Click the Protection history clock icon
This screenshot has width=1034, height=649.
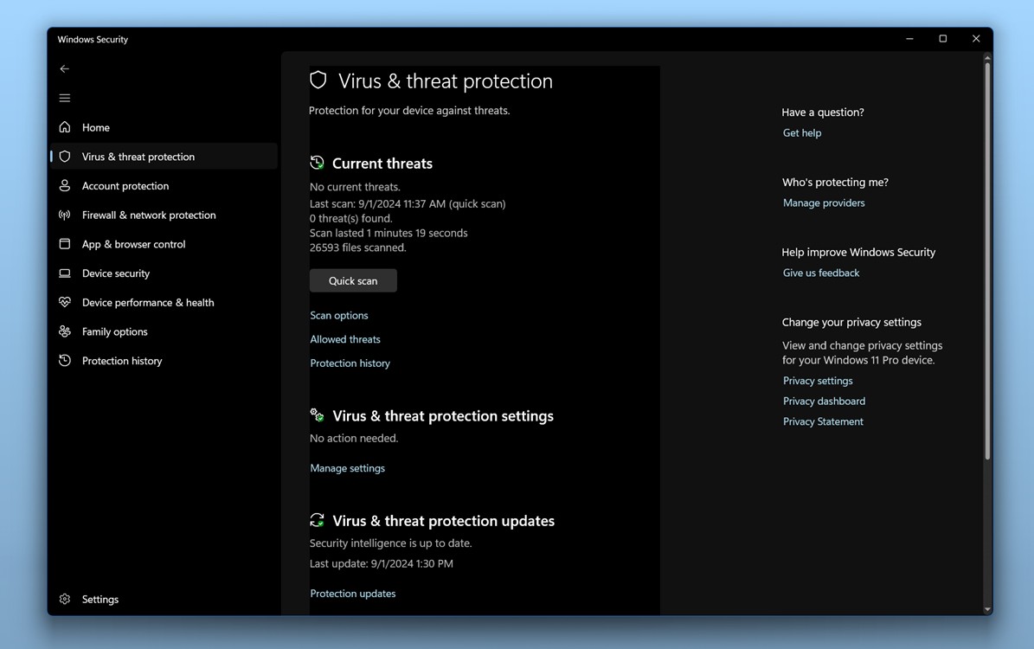64,360
